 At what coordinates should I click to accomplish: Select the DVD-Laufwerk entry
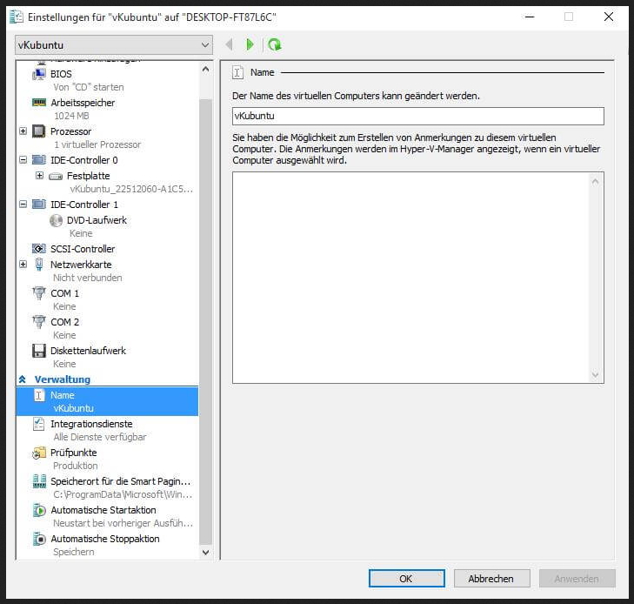[97, 220]
